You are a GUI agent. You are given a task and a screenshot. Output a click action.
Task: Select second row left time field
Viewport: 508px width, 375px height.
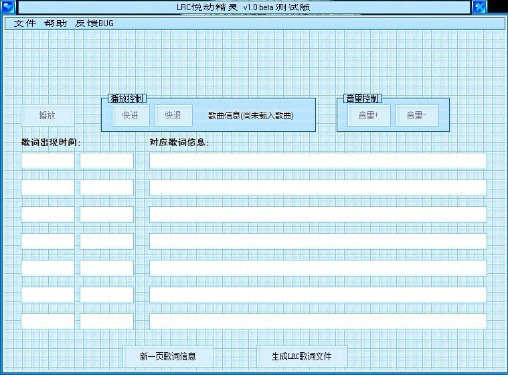click(48, 187)
